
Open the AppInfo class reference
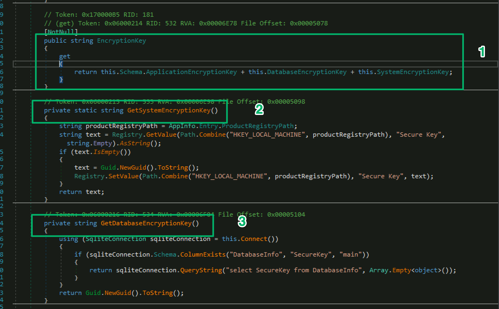pyautogui.click(x=182, y=126)
